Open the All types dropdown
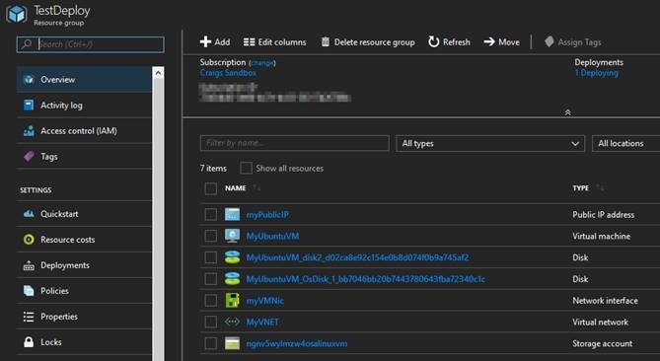The height and width of the screenshot is (361, 660). (x=490, y=143)
